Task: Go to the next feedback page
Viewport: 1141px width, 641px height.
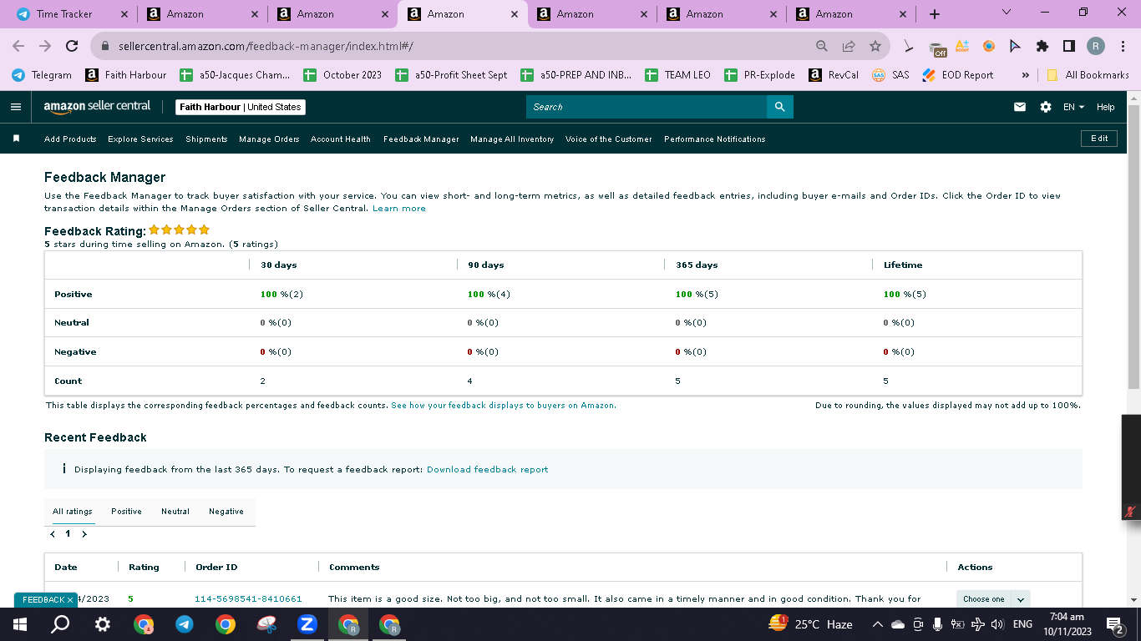Action: click(84, 534)
